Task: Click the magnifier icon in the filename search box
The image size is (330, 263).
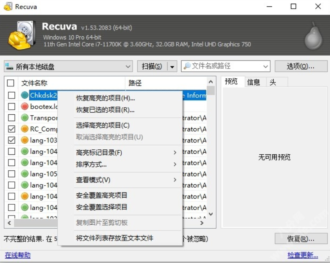Action: [187, 66]
